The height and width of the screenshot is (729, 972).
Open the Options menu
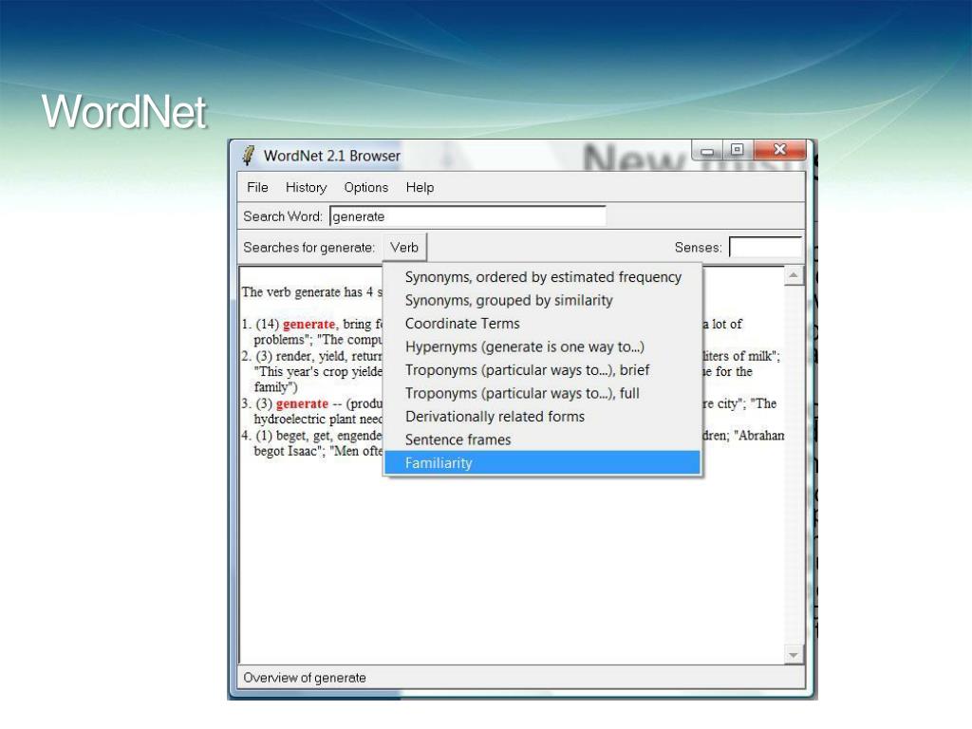tap(365, 187)
